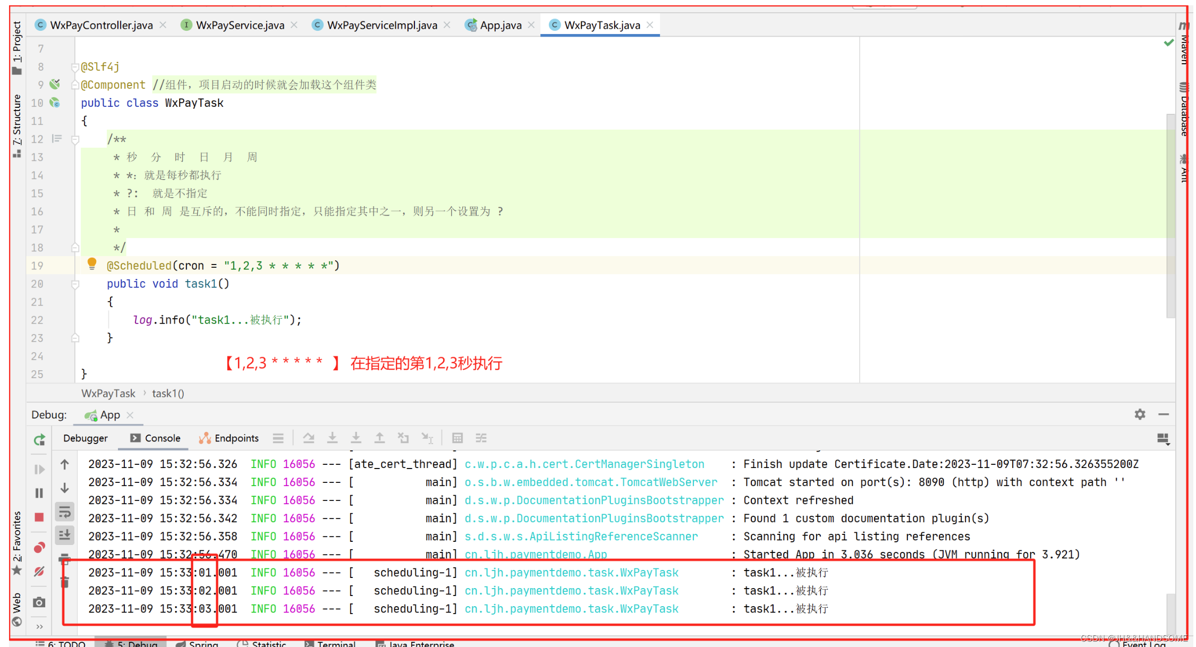Open the Debugger tab
The height and width of the screenshot is (647, 1196).
click(x=85, y=438)
